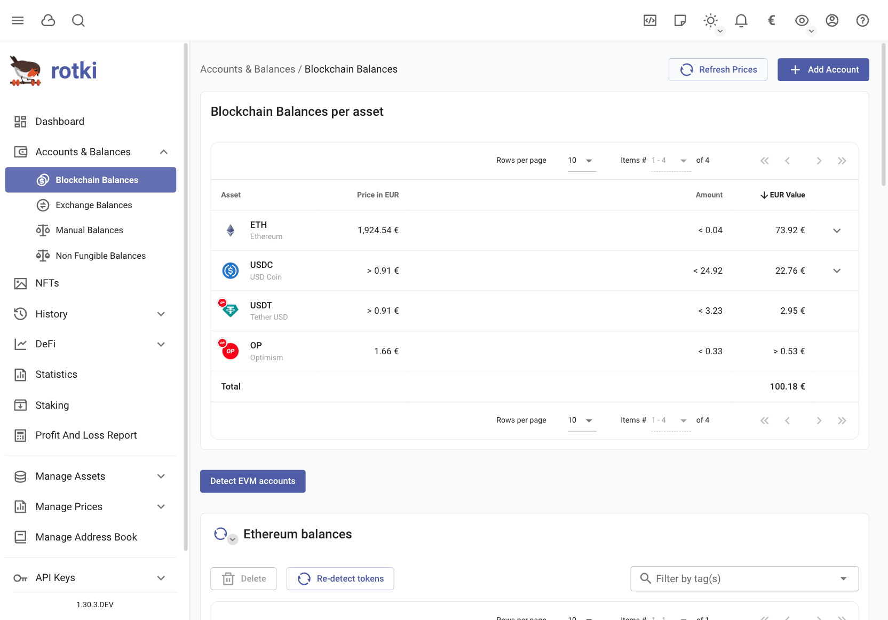Select Blockchain Balances menu item
The width and height of the screenshot is (888, 620).
click(x=91, y=180)
